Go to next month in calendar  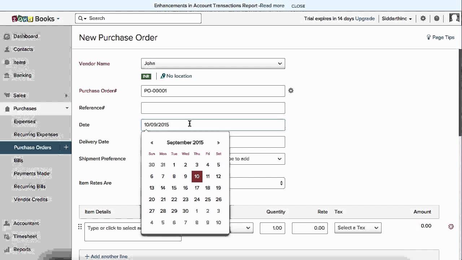coord(218,143)
